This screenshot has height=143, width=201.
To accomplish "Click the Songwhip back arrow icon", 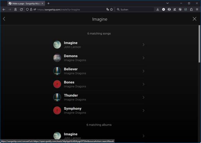I will pos(4,19).
